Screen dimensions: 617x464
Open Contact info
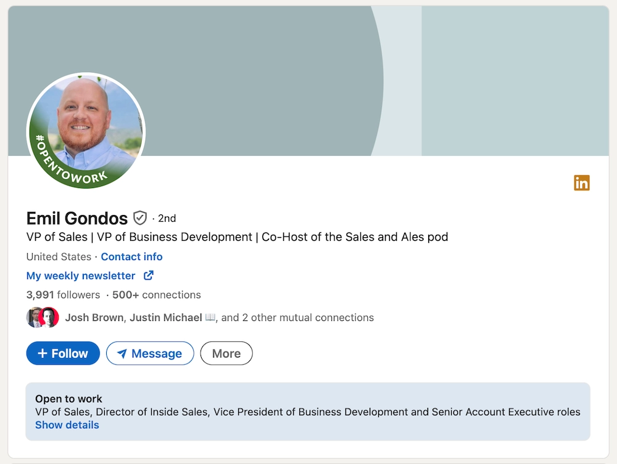tap(131, 256)
